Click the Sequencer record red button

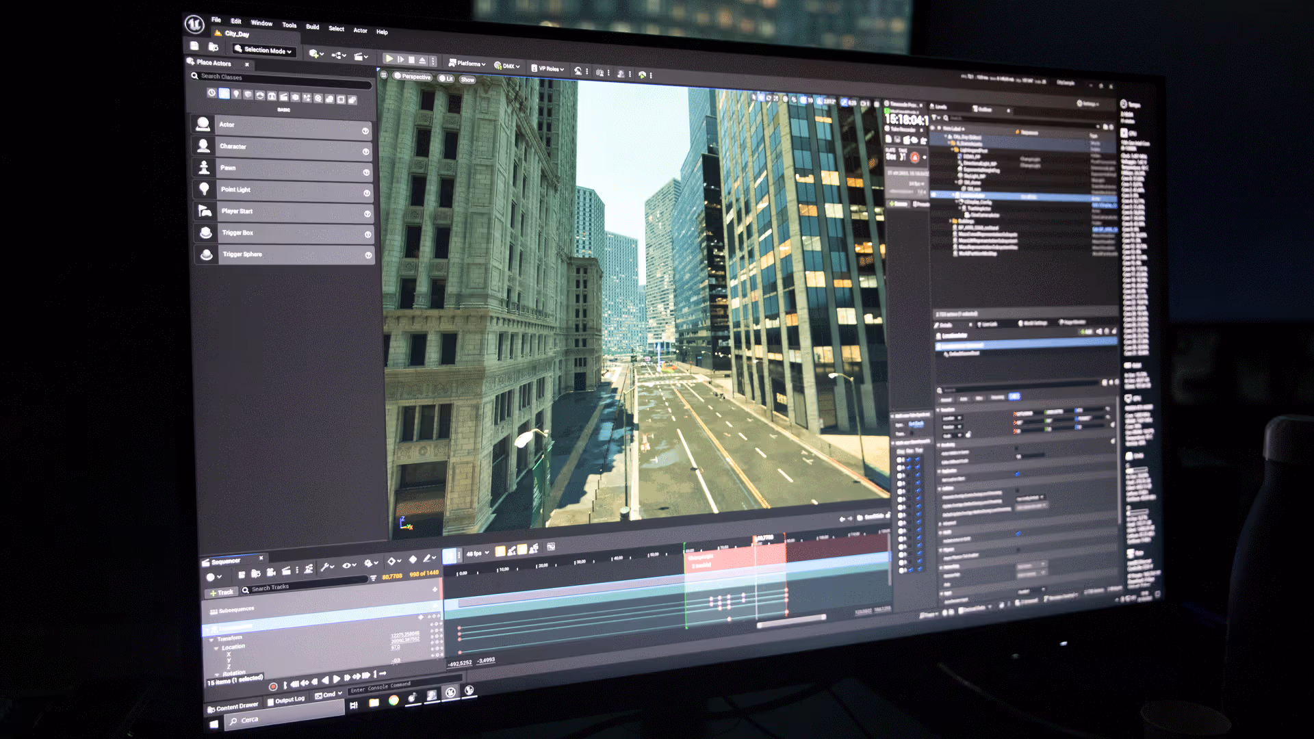272,686
